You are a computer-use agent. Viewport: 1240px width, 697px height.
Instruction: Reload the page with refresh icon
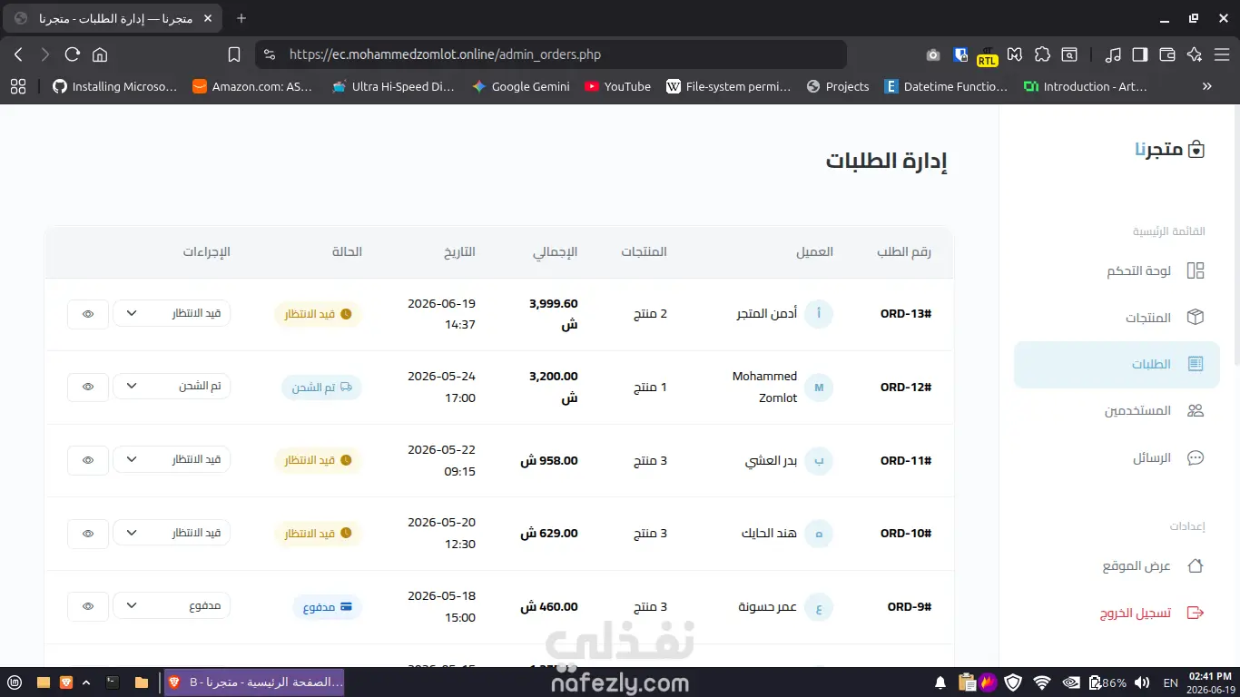[x=73, y=54]
